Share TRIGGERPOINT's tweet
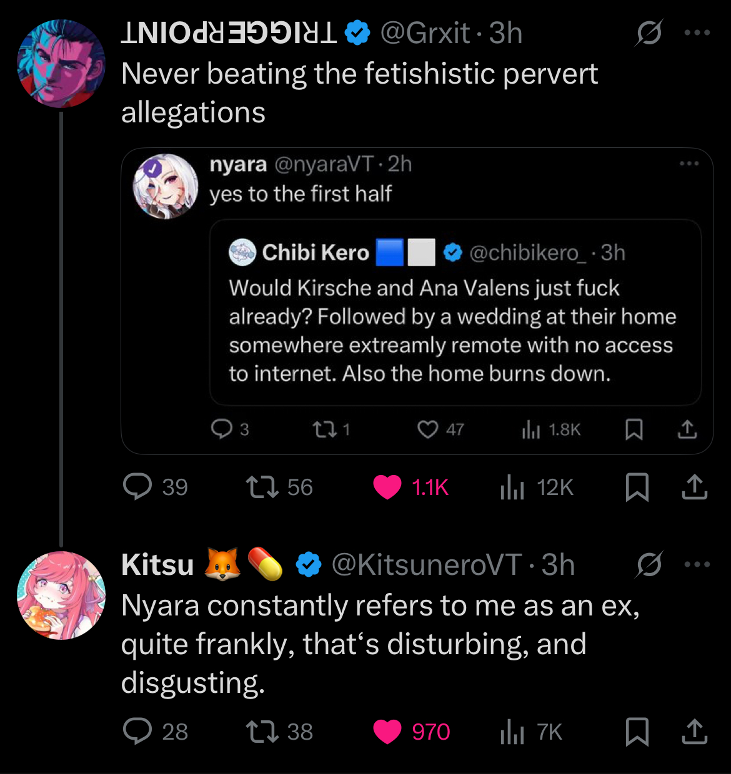 [694, 487]
